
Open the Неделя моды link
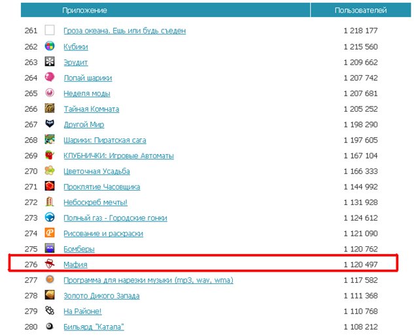point(86,93)
